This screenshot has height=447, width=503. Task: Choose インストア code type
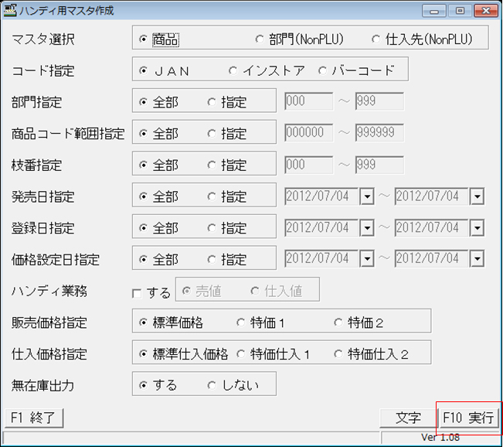(x=233, y=70)
